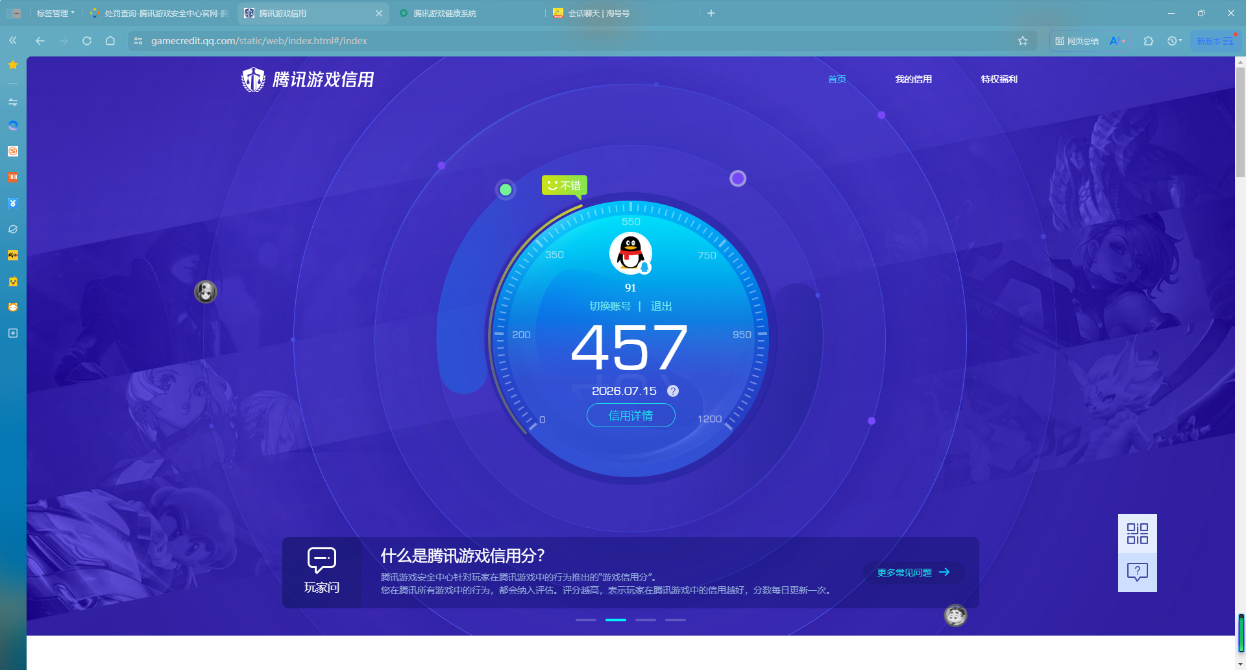Click the 玩家问 chat bubble icon

pyautogui.click(x=322, y=560)
